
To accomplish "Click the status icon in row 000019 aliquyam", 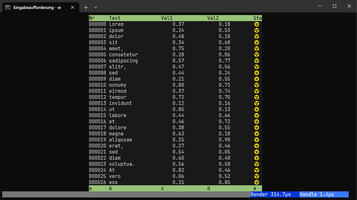I will pos(257,140).
